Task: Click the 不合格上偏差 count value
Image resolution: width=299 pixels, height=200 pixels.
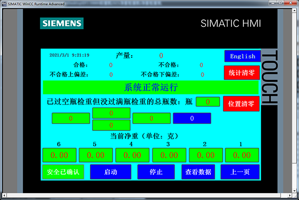Action: [x=111, y=75]
